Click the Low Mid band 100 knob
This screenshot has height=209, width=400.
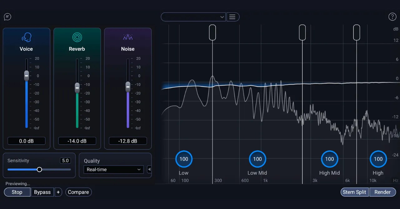257,159
